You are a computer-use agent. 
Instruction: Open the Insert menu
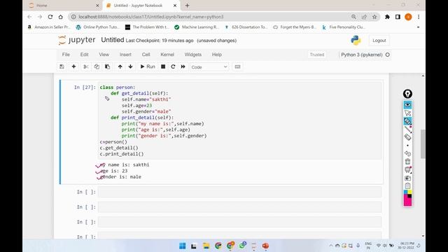coord(125,55)
